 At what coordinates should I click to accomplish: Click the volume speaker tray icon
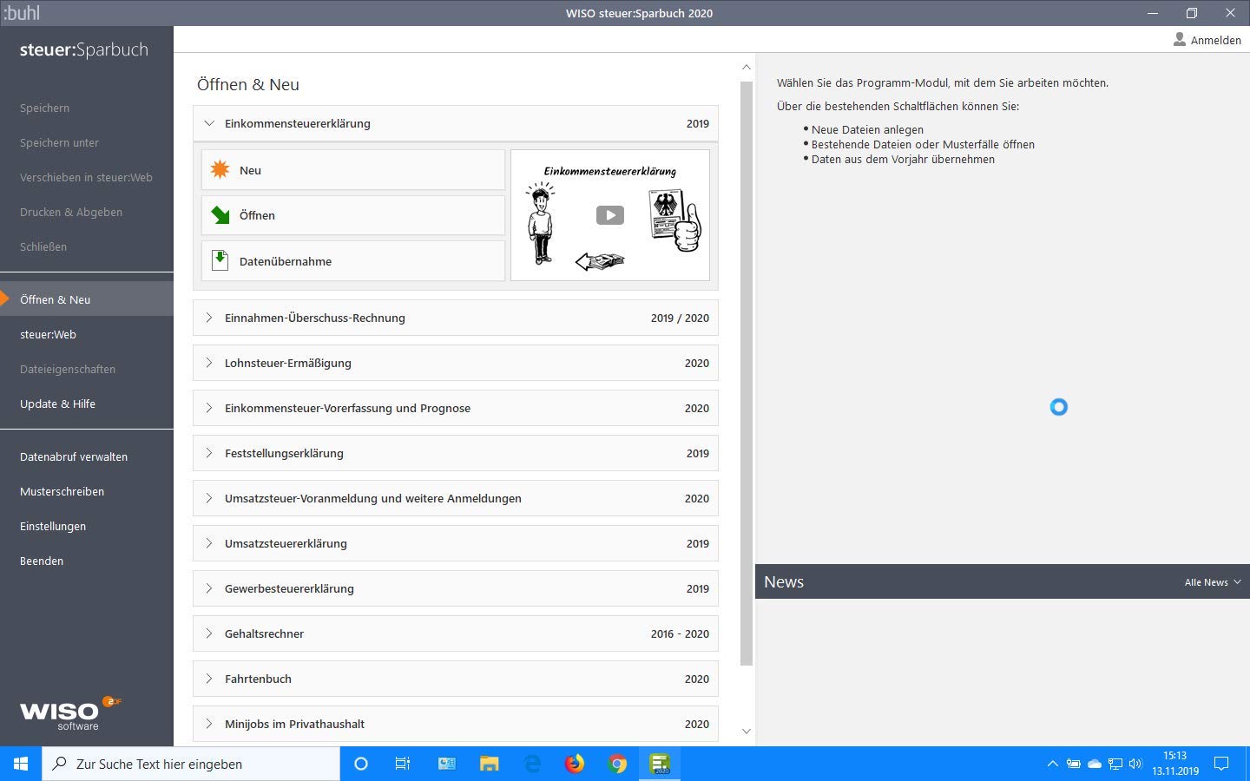(x=1135, y=764)
